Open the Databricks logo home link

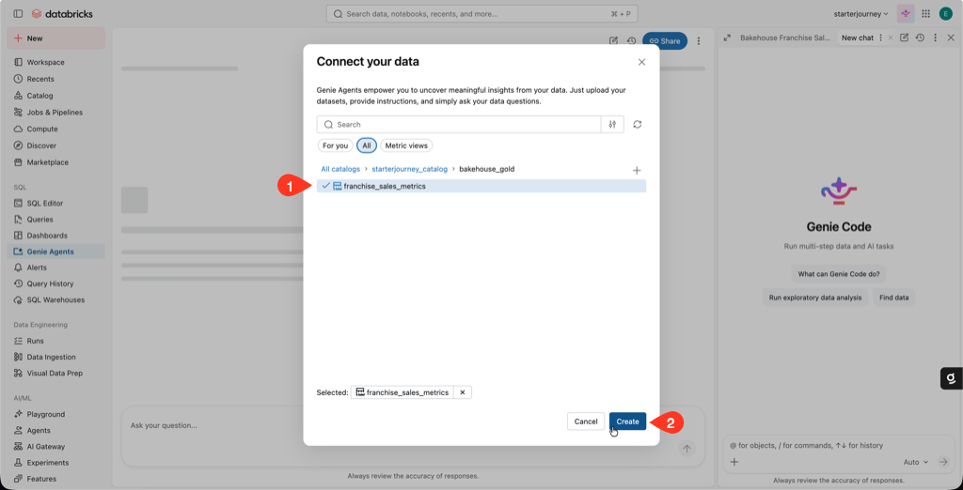62,13
